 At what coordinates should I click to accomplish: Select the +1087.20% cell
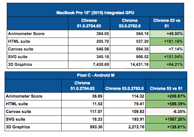(x=166, y=119)
